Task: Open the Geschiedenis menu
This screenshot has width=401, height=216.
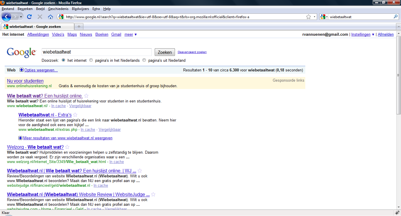Action: coord(58,9)
